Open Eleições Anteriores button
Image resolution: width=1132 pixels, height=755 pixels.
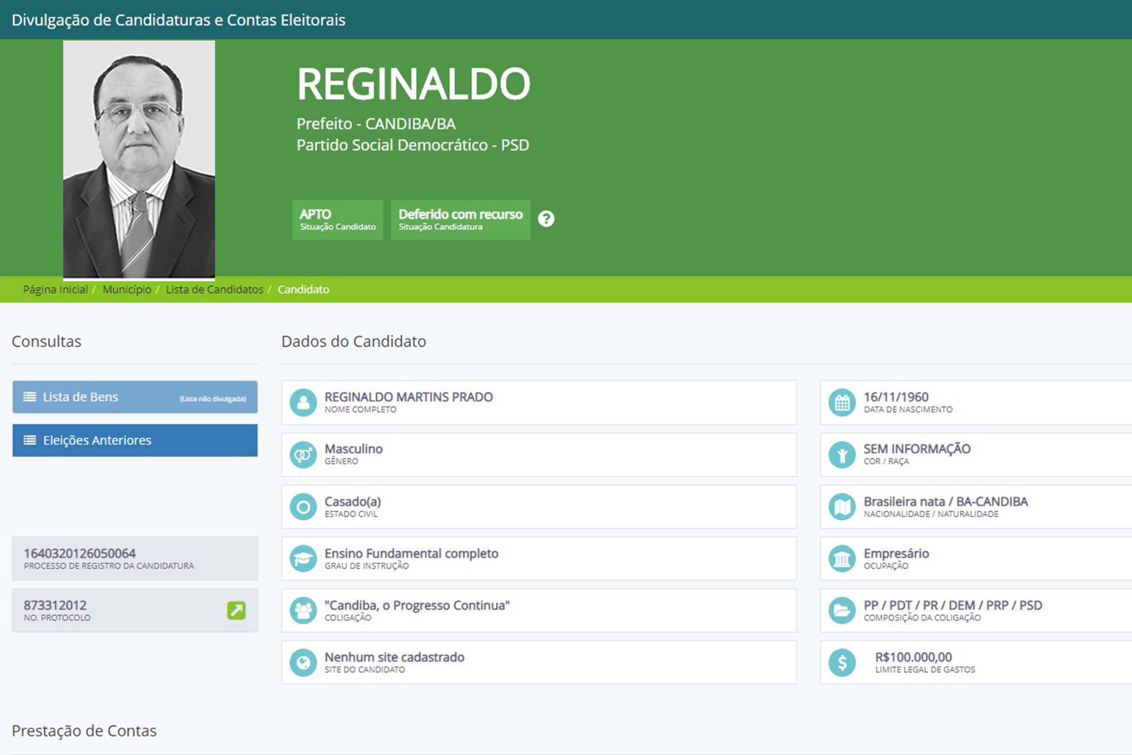135,440
